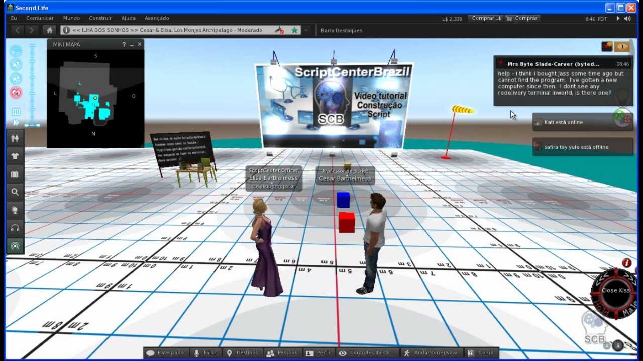643x361 pixels.
Task: Click the 'Kati está online' notification
Action: (582, 122)
